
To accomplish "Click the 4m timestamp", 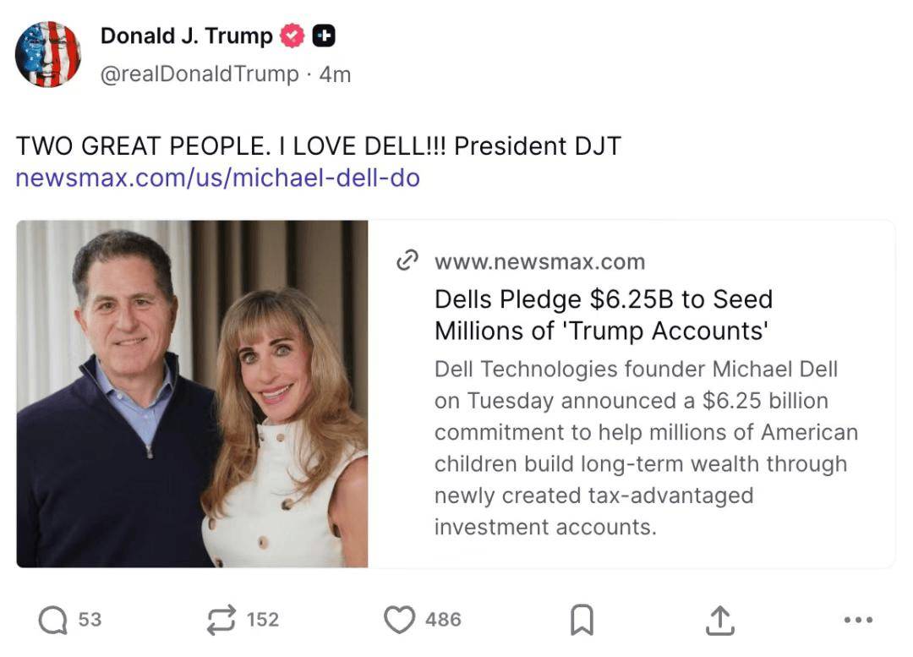I will pyautogui.click(x=335, y=74).
